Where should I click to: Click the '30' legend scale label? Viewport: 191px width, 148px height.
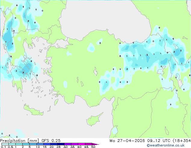click(65, 147)
